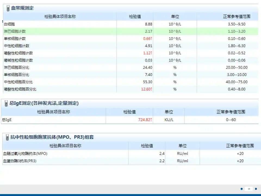Click 单位 header in the 总IgE table

click(x=169, y=112)
